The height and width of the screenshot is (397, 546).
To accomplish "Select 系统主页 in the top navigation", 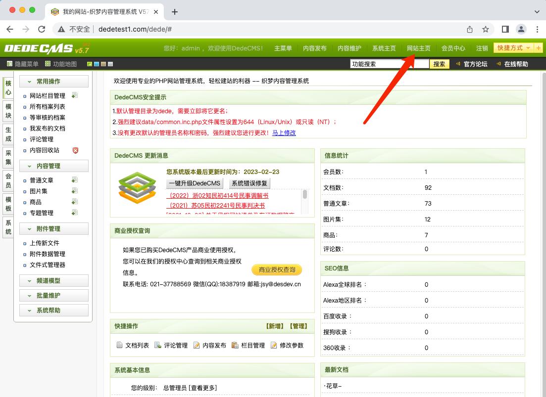I will (x=384, y=48).
